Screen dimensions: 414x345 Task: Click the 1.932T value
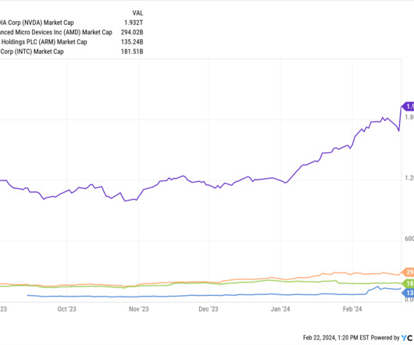(134, 23)
